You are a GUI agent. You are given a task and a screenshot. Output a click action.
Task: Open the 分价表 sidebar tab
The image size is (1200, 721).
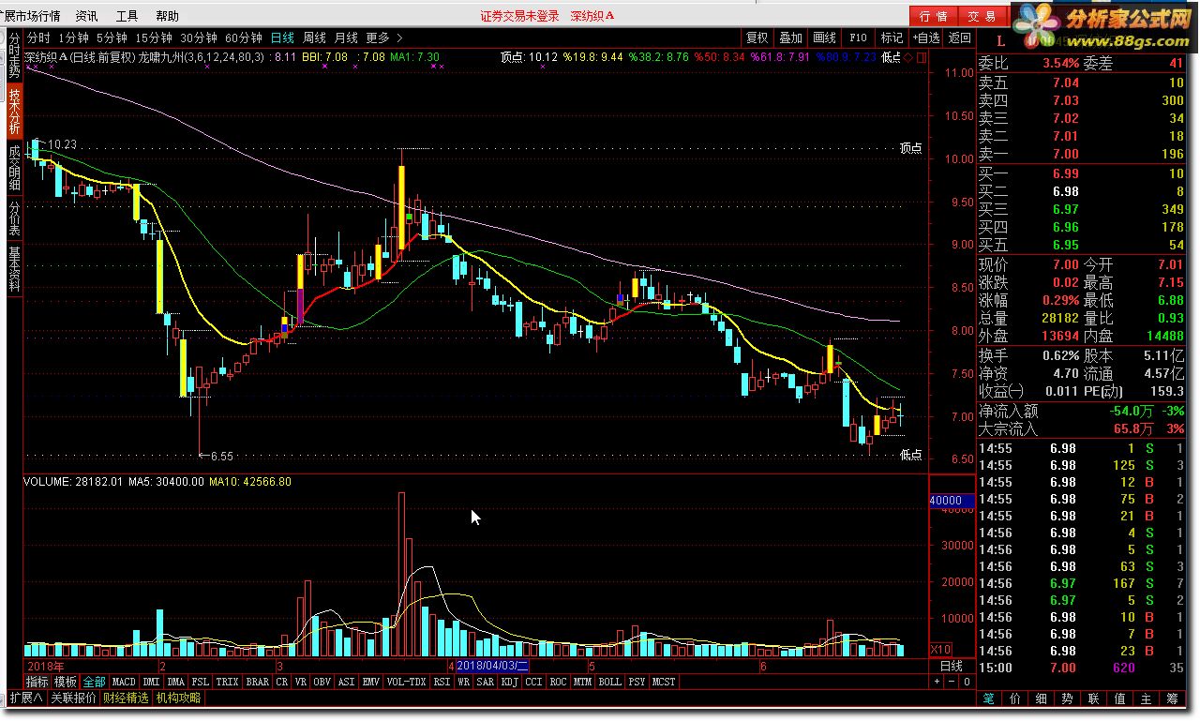click(x=14, y=218)
